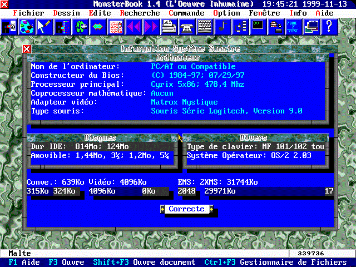Click the floppy-to-document open file icon
The height and width of the screenshot is (267, 356).
pos(9,27)
